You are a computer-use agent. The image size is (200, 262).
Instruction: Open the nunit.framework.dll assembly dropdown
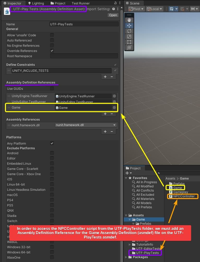tap(86, 125)
